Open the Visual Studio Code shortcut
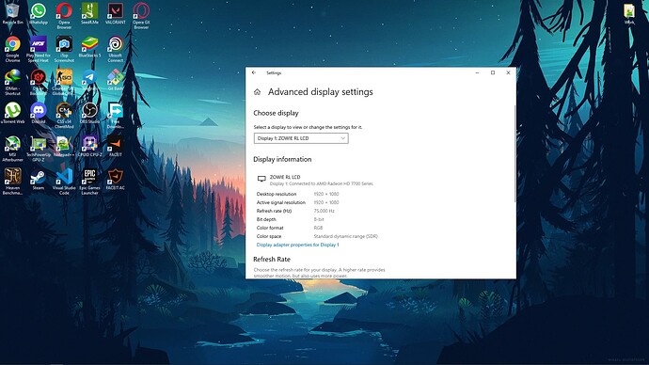Screen dimensions: 649x365 coord(64,182)
